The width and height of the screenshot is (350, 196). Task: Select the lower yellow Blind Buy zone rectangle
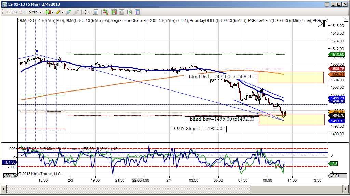click(292, 120)
